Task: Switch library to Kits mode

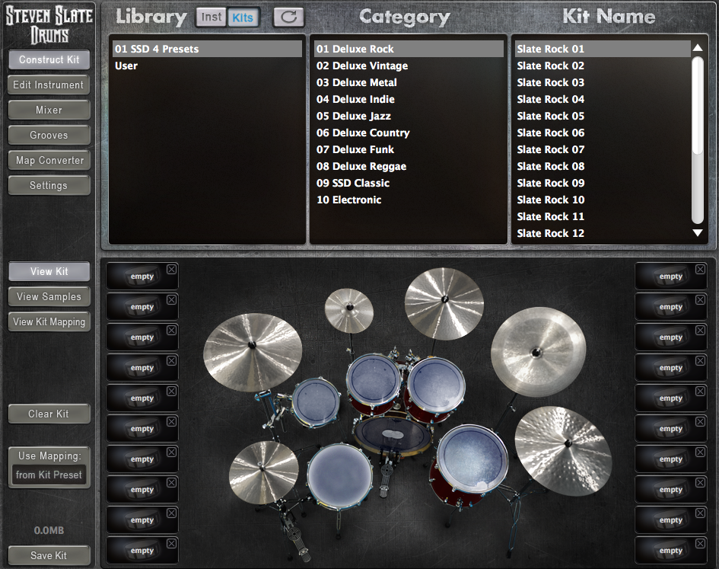Action: point(243,18)
